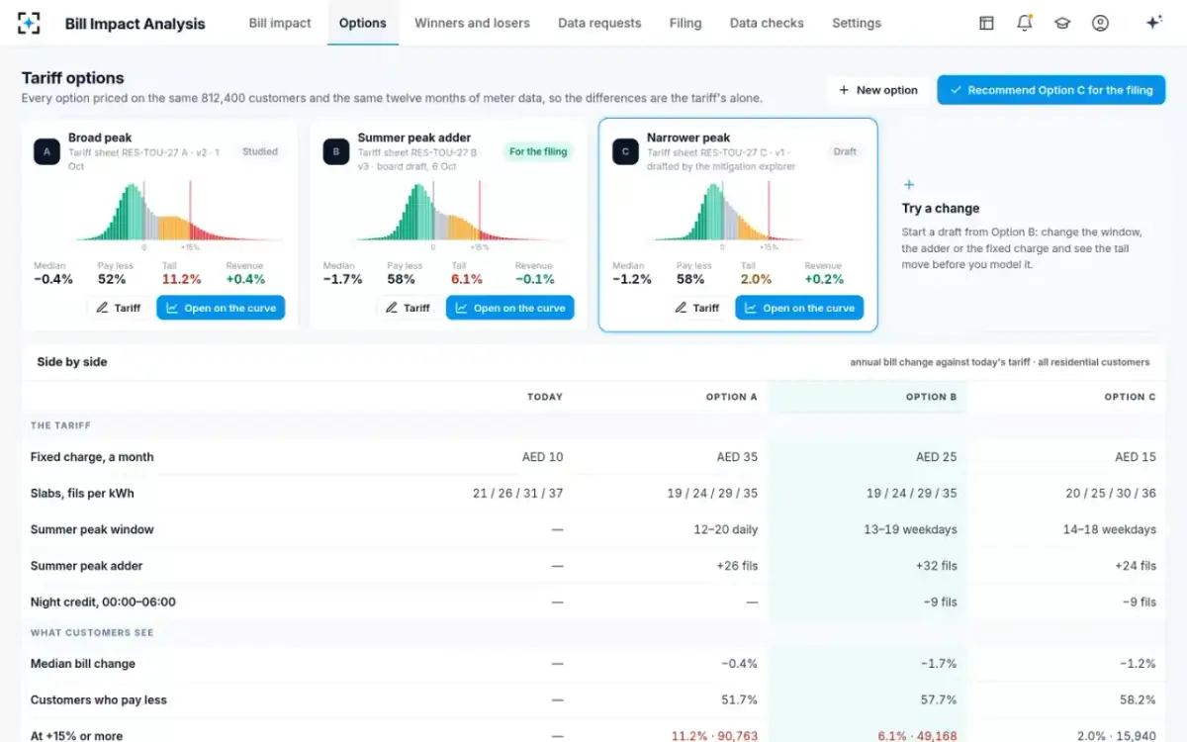Click the Studied badge on Broad peak
Viewport: 1187px width, 742px height.
(260, 151)
